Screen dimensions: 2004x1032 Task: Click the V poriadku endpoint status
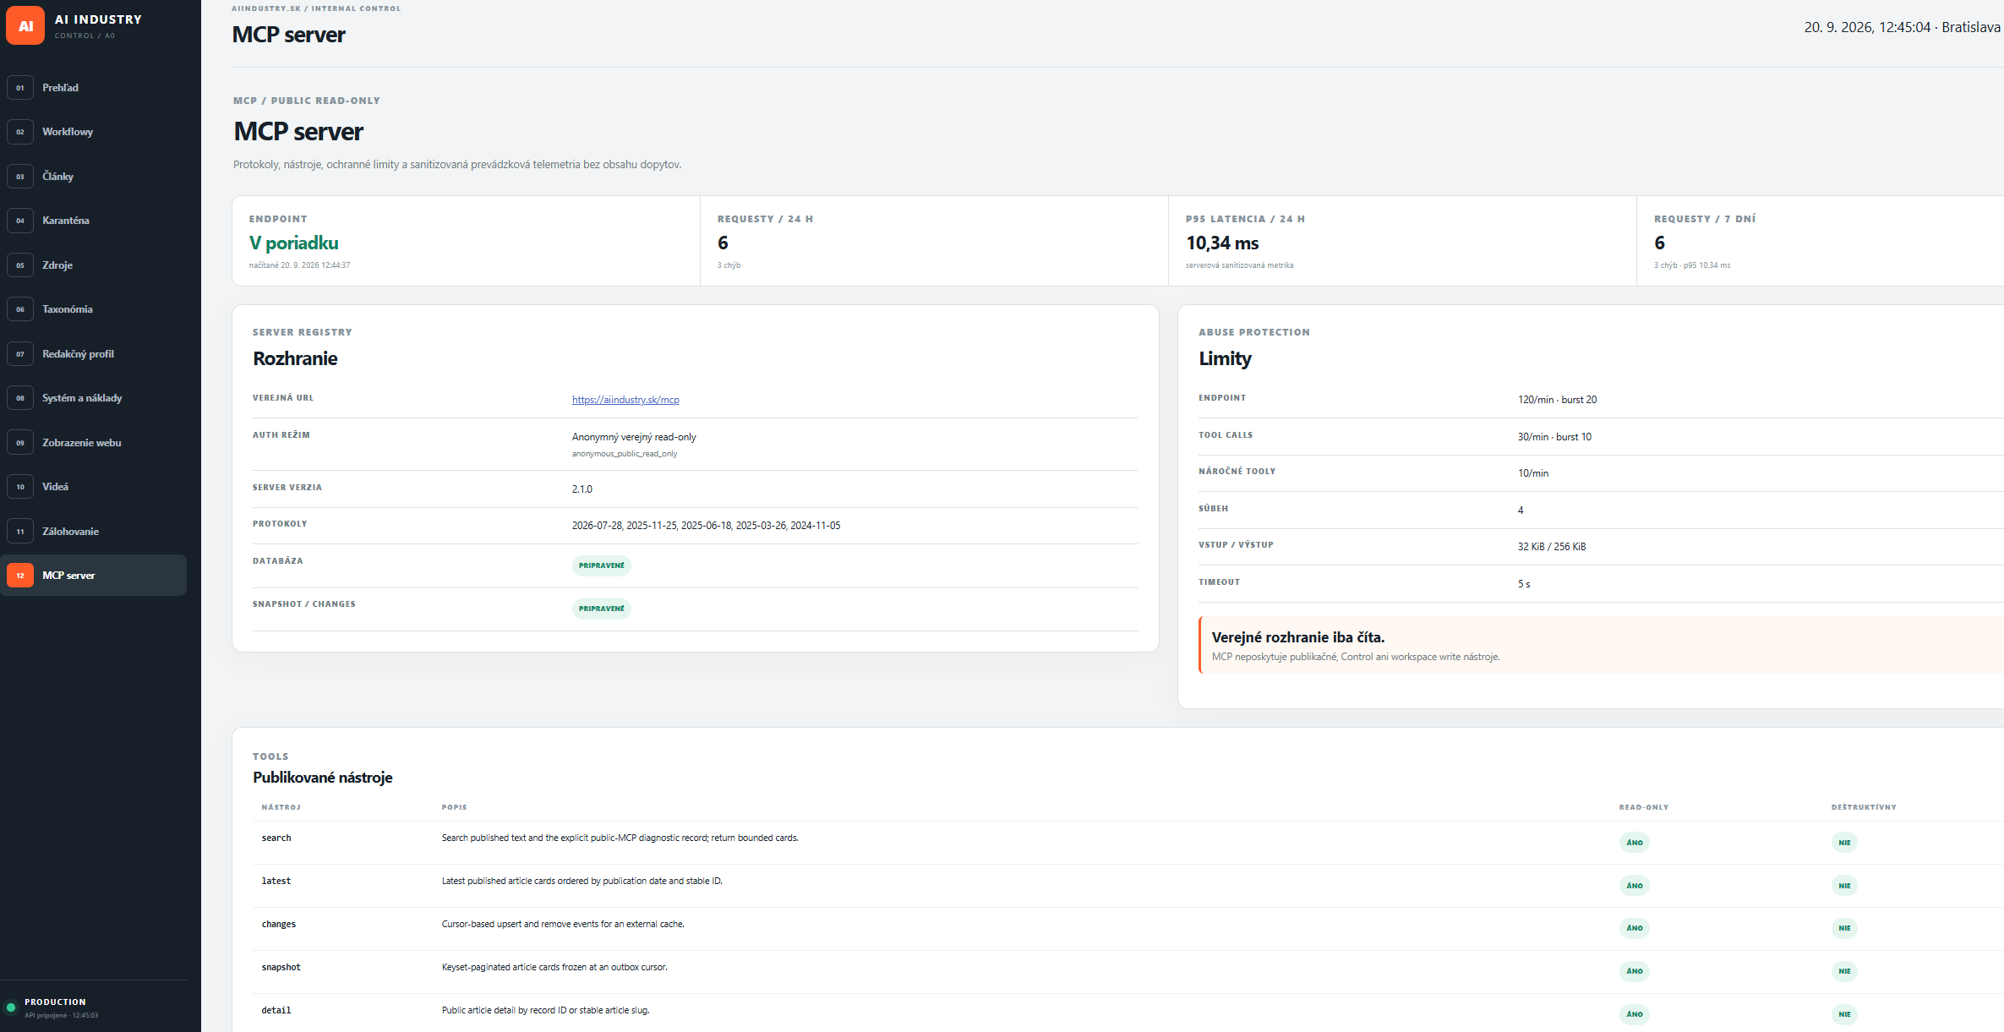(x=294, y=243)
